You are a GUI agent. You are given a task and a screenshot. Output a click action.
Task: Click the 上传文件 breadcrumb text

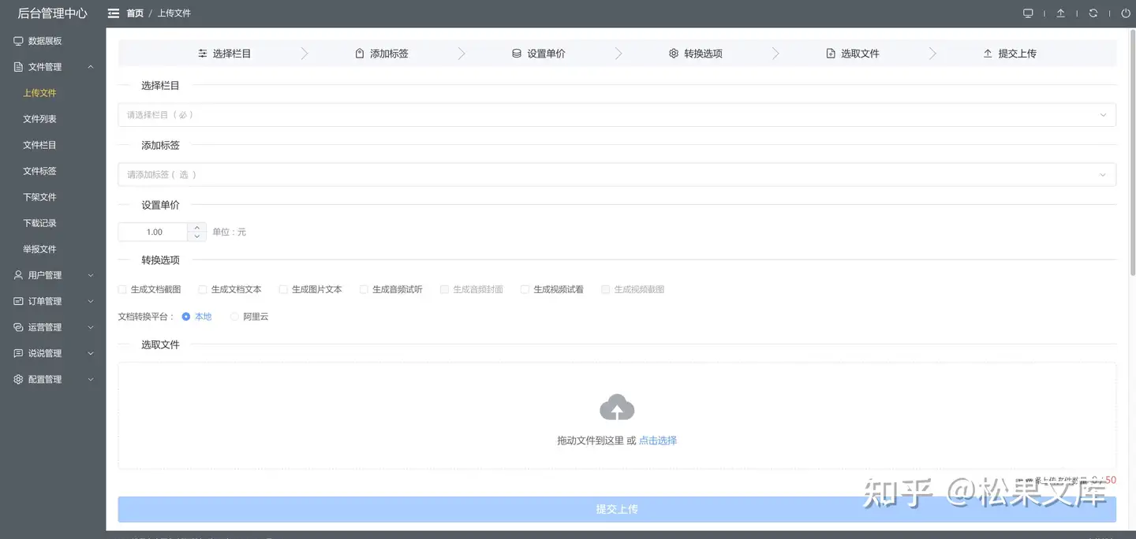tap(174, 13)
